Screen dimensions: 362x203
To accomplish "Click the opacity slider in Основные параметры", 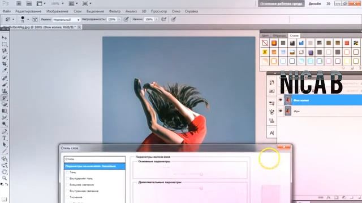I will coord(201,174).
